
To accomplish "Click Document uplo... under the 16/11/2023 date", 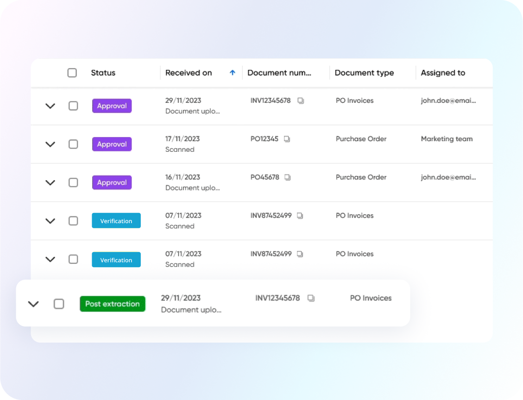I will (x=192, y=188).
